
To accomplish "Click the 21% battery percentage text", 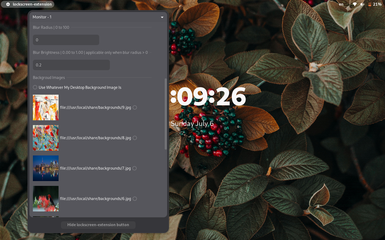I will point(377,4).
